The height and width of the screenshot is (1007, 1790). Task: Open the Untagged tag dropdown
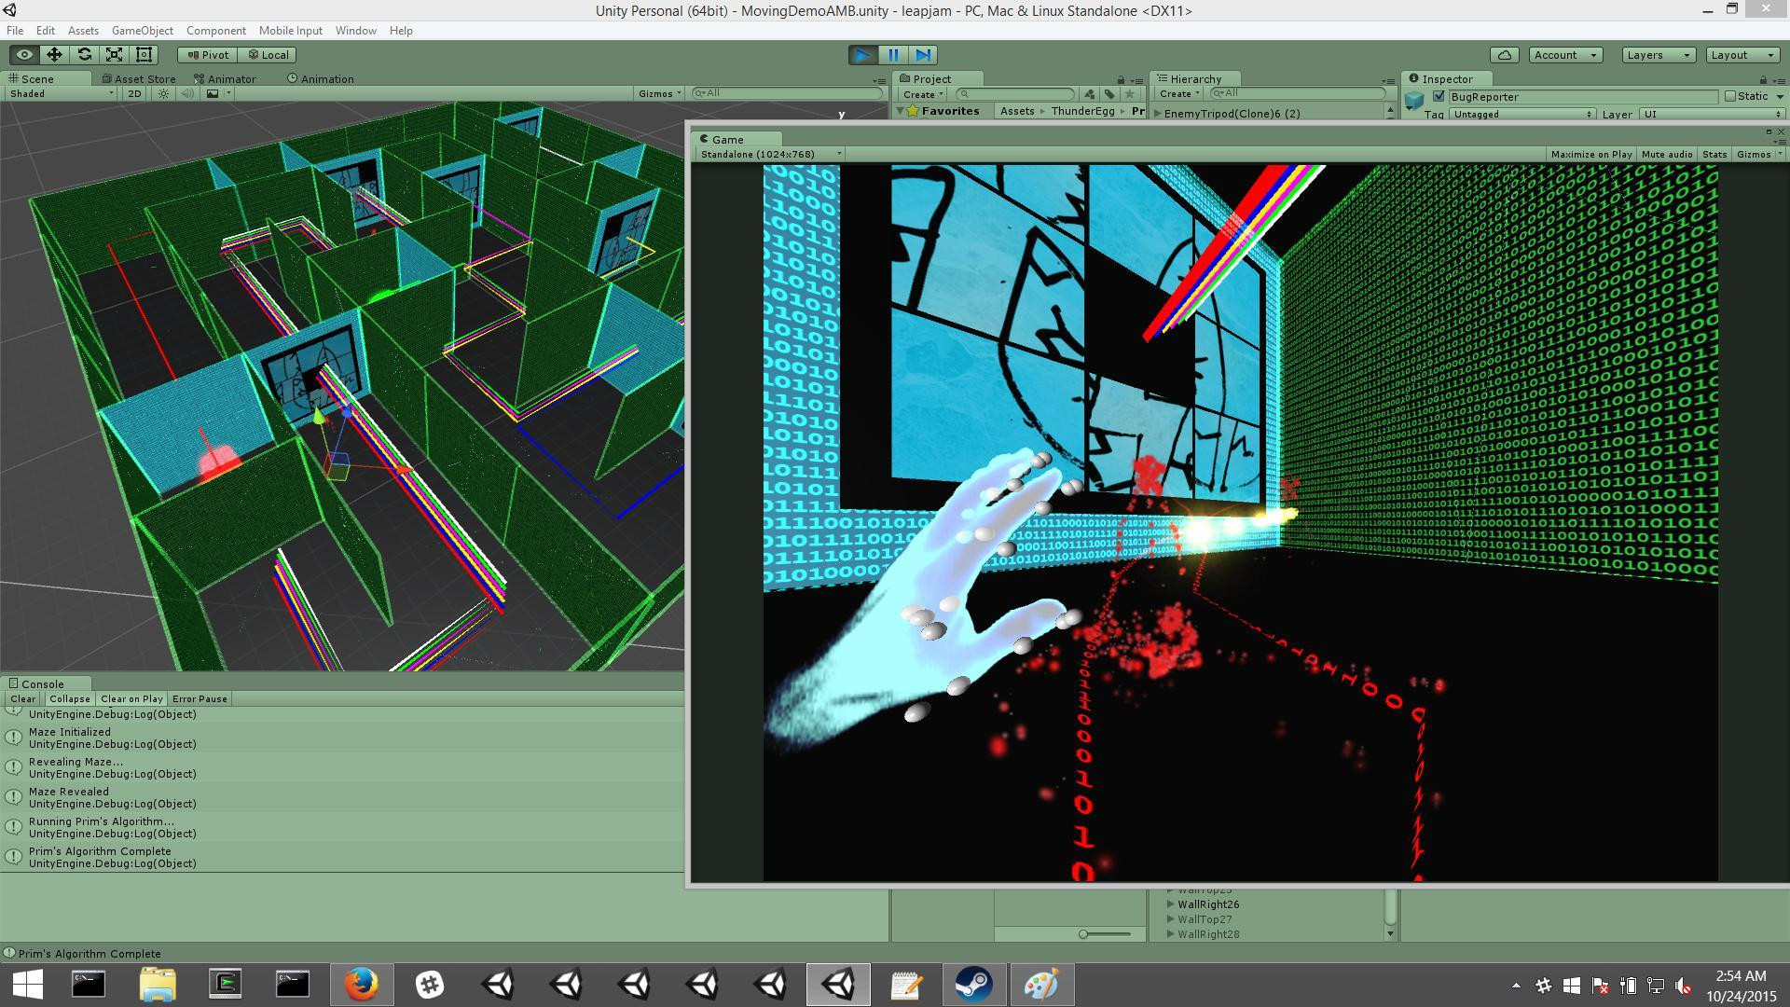[1522, 114]
